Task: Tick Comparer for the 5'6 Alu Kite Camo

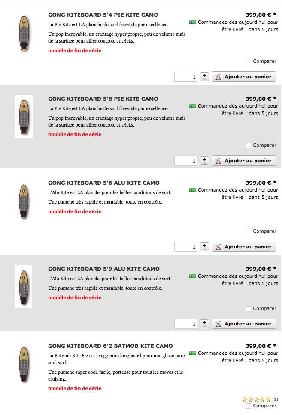Action: (249, 232)
